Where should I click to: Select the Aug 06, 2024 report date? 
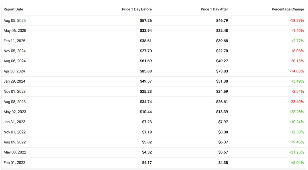[x=15, y=61]
